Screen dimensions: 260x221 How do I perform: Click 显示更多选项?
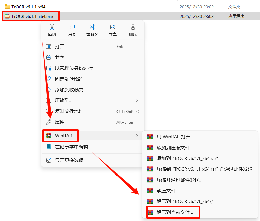pos(93,160)
